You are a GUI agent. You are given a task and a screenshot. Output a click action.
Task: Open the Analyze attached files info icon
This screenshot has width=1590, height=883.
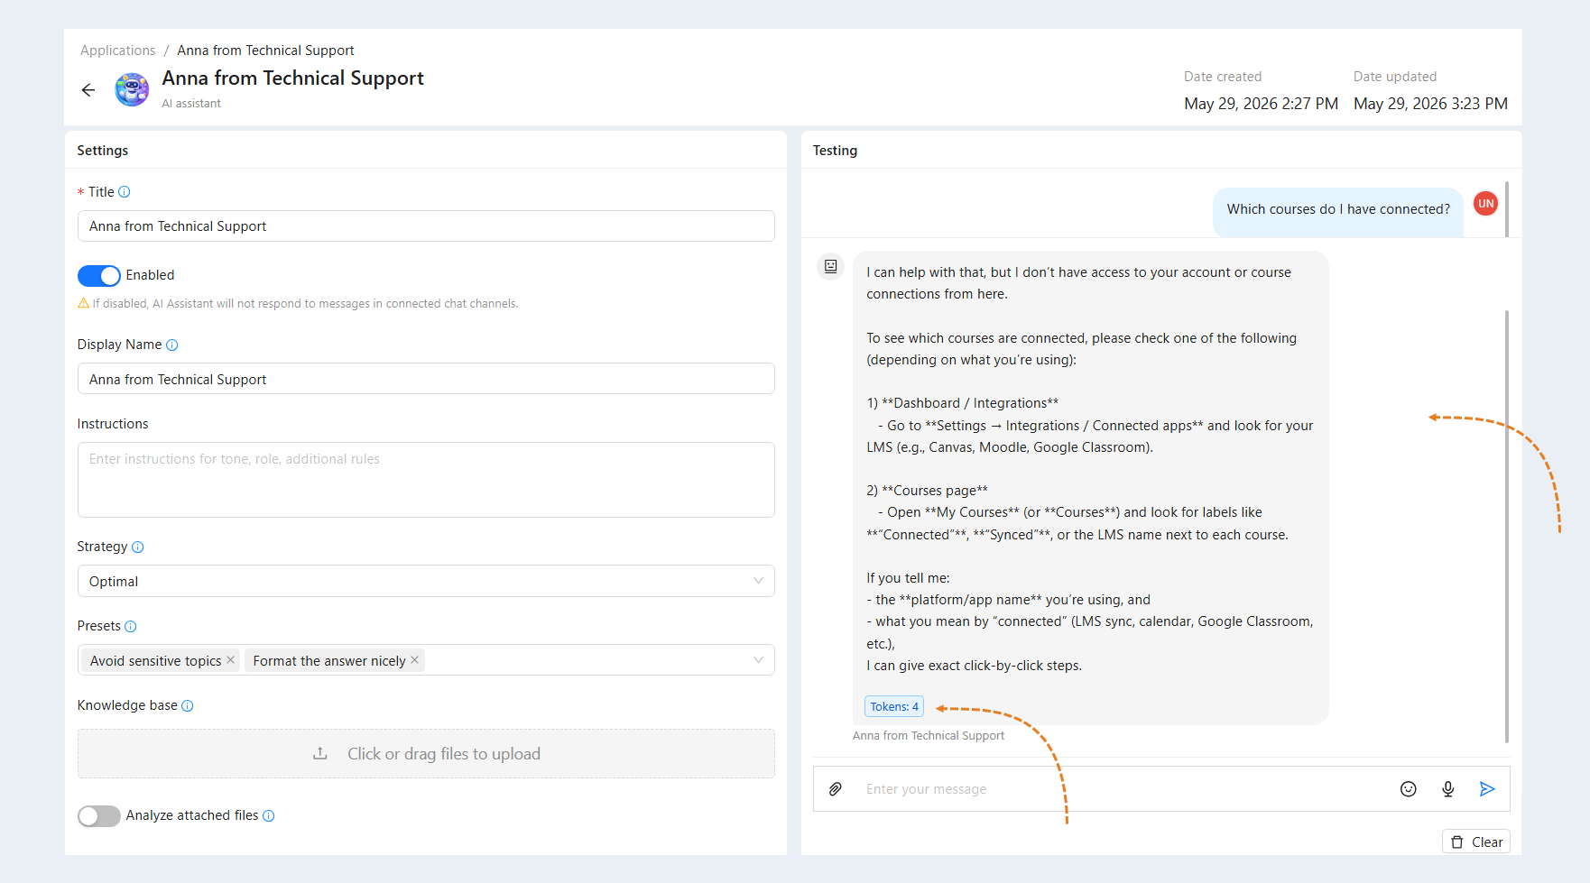pos(269,816)
